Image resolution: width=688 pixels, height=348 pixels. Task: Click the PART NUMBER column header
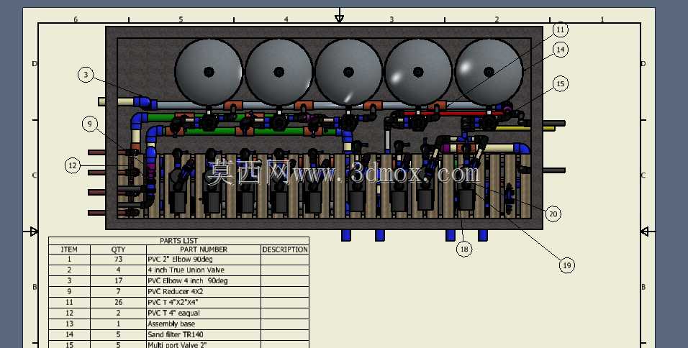point(204,249)
